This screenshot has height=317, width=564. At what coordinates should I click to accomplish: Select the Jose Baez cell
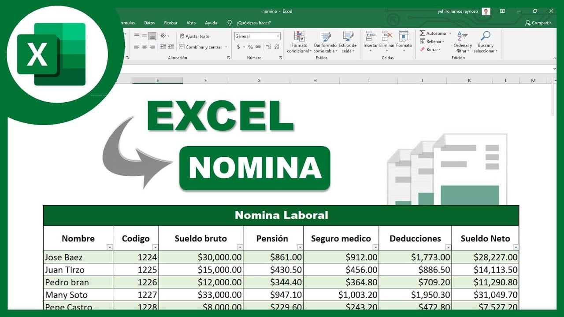(x=78, y=257)
